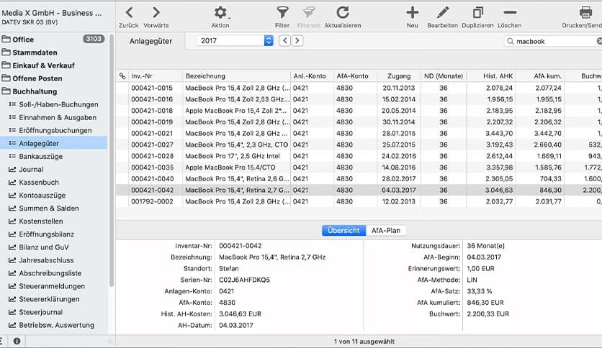Click the Filterset icon
The width and height of the screenshot is (602, 348).
(x=308, y=13)
